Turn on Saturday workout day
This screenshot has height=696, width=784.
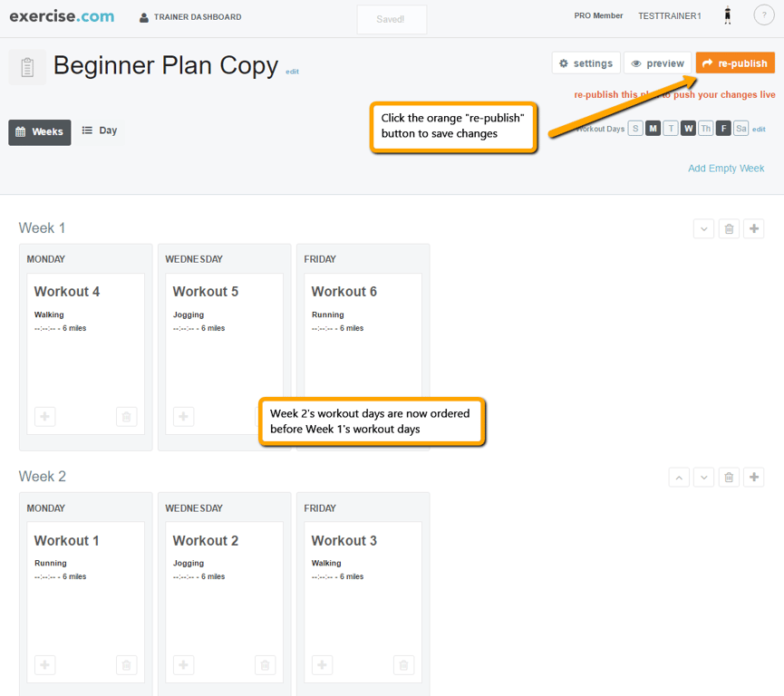coord(740,129)
